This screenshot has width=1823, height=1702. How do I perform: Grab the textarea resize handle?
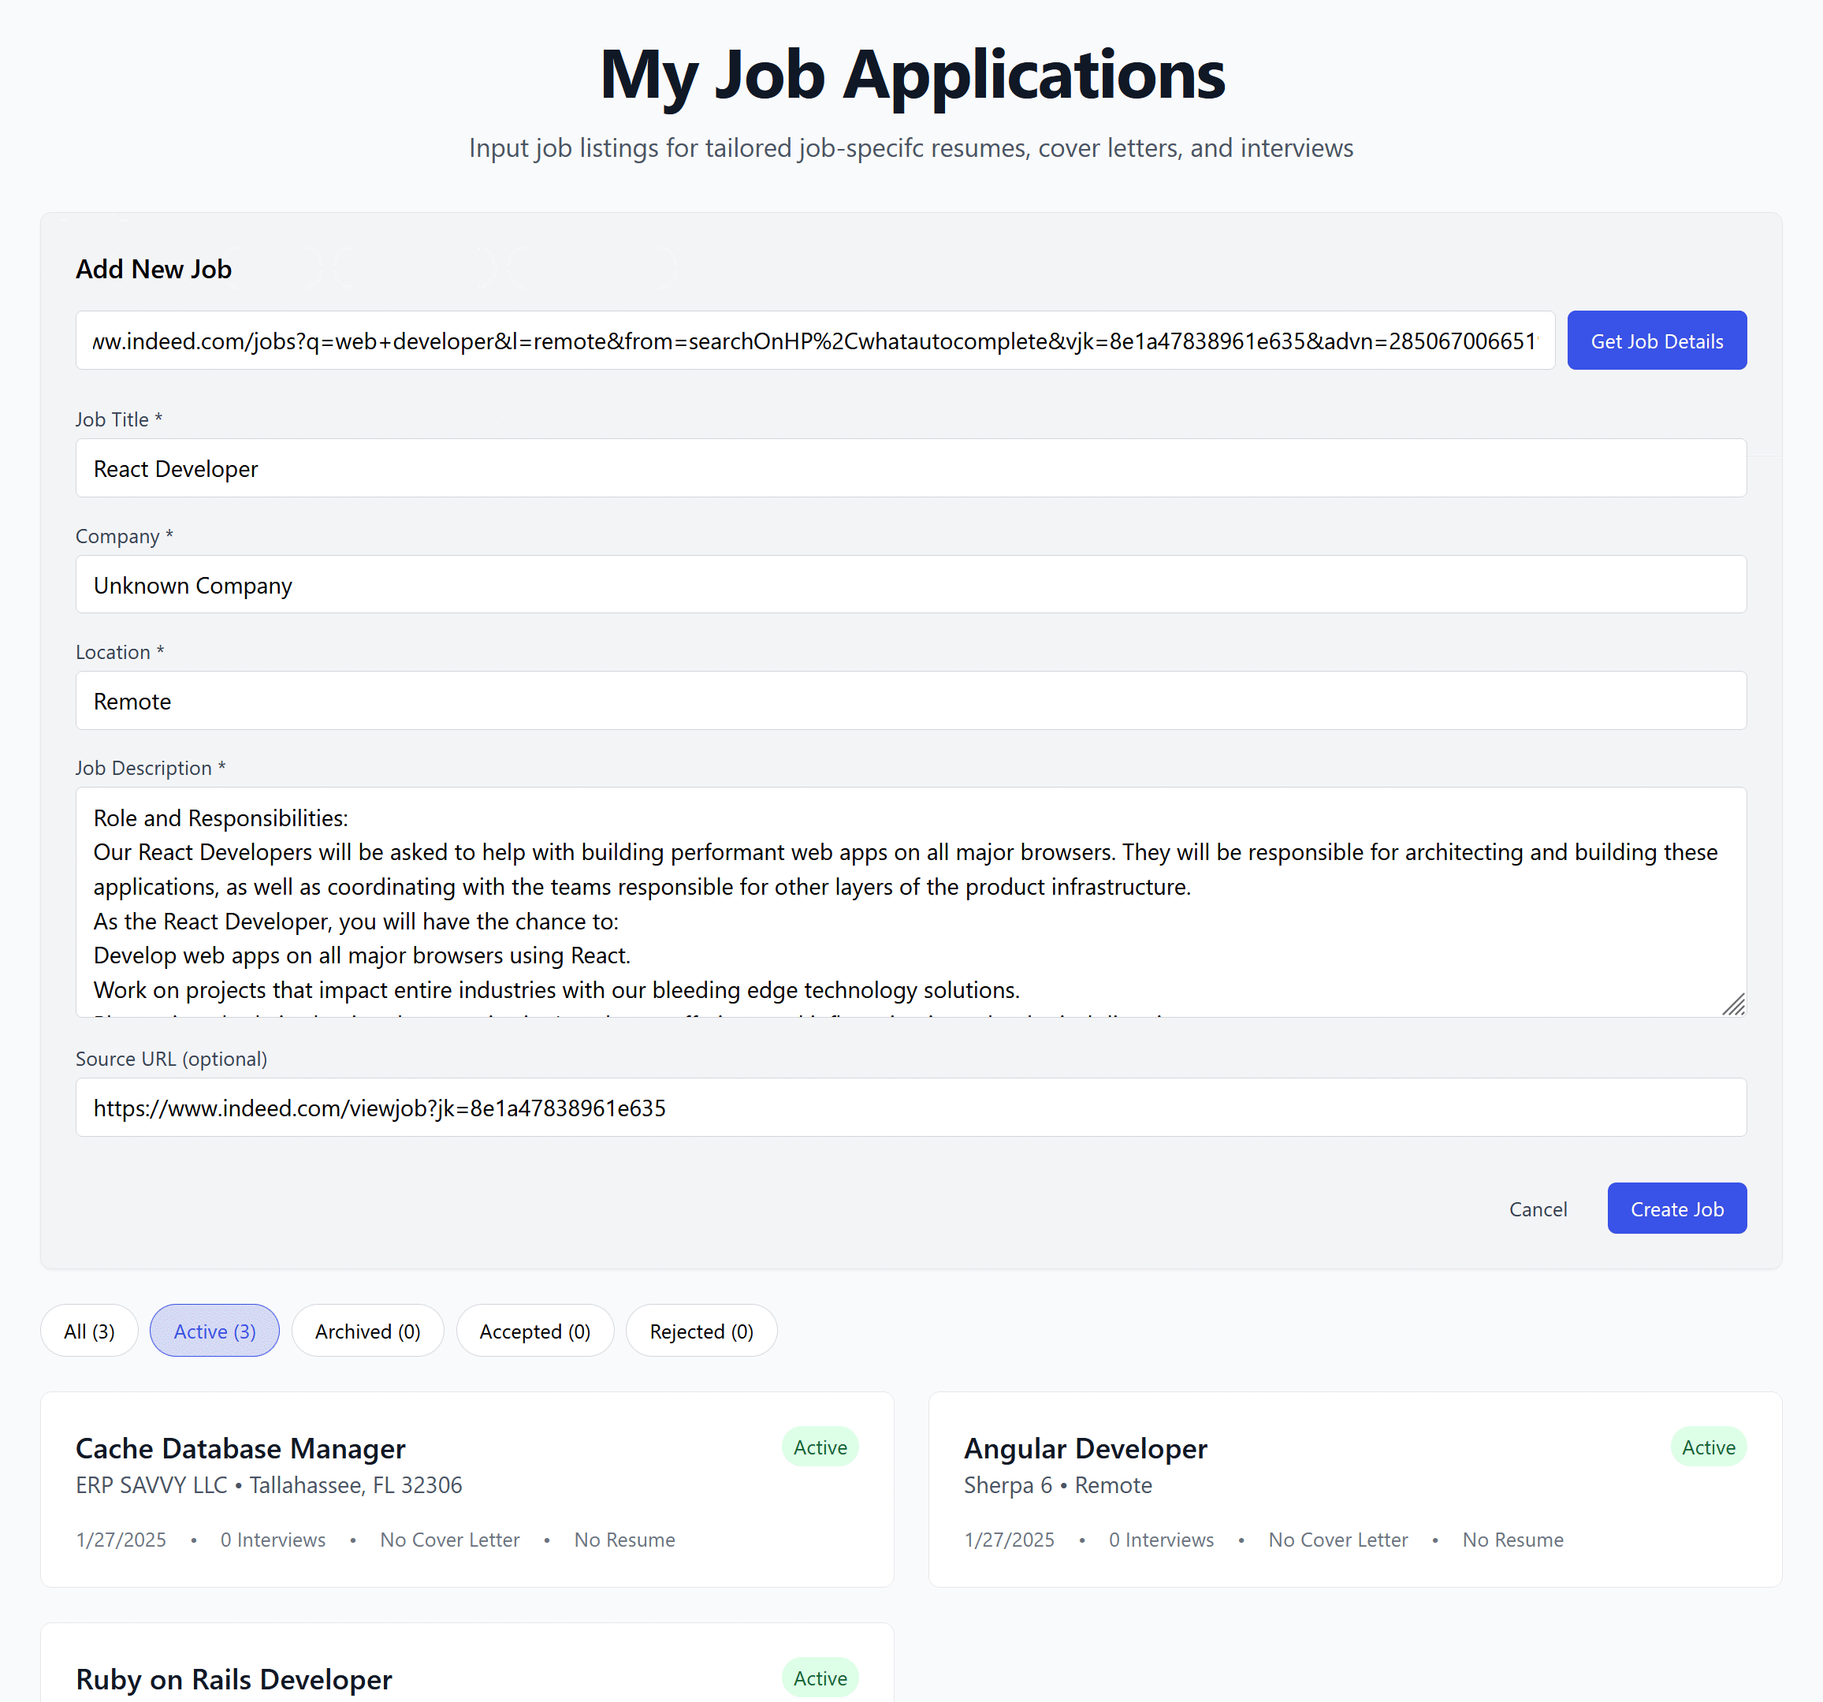[x=1733, y=1005]
